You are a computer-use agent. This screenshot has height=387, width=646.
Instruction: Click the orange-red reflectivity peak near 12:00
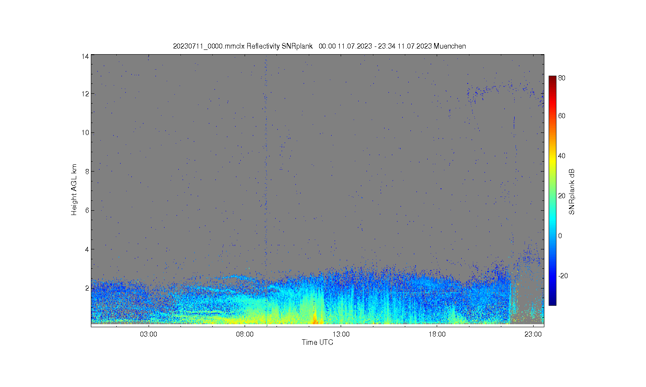click(315, 319)
